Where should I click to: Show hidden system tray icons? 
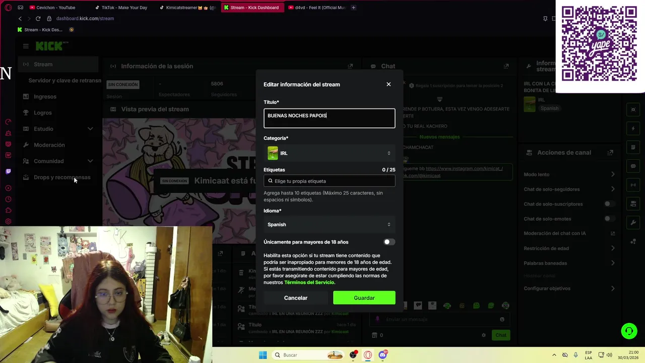554,355
